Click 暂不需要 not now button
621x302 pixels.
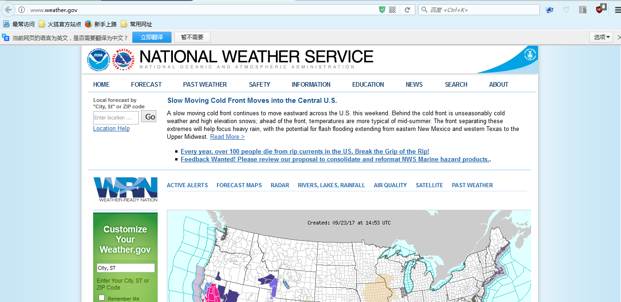(192, 37)
